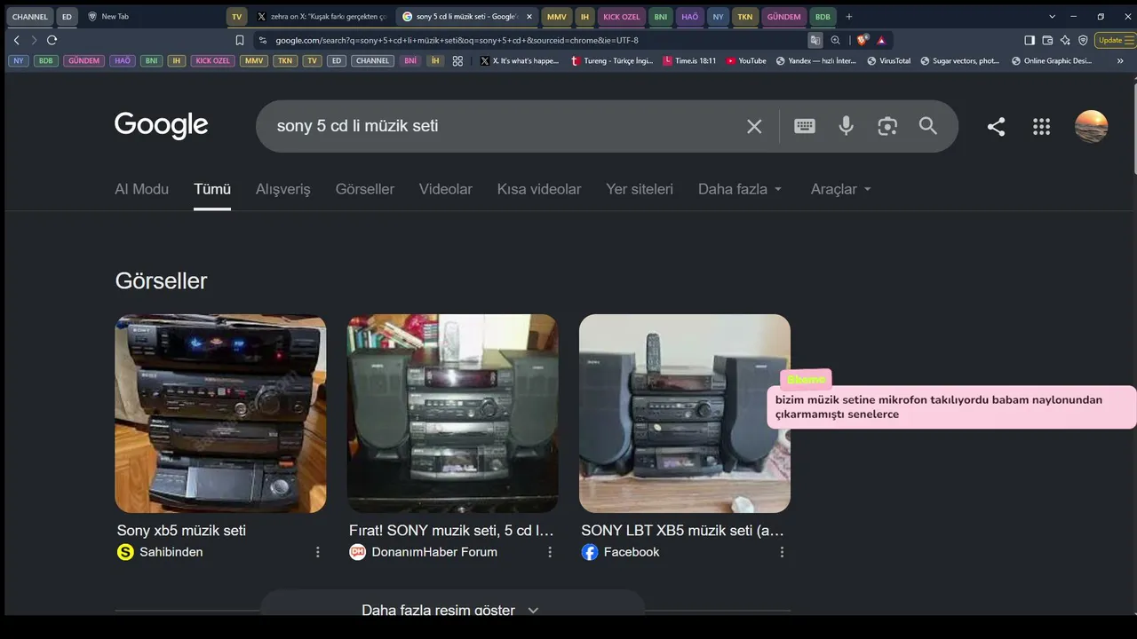This screenshot has height=639, width=1137.
Task: Open the tab search dropdown arrow
Action: point(1052,17)
